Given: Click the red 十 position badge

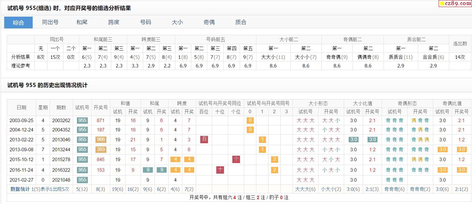Looking at the screenshot, I should (220, 170).
